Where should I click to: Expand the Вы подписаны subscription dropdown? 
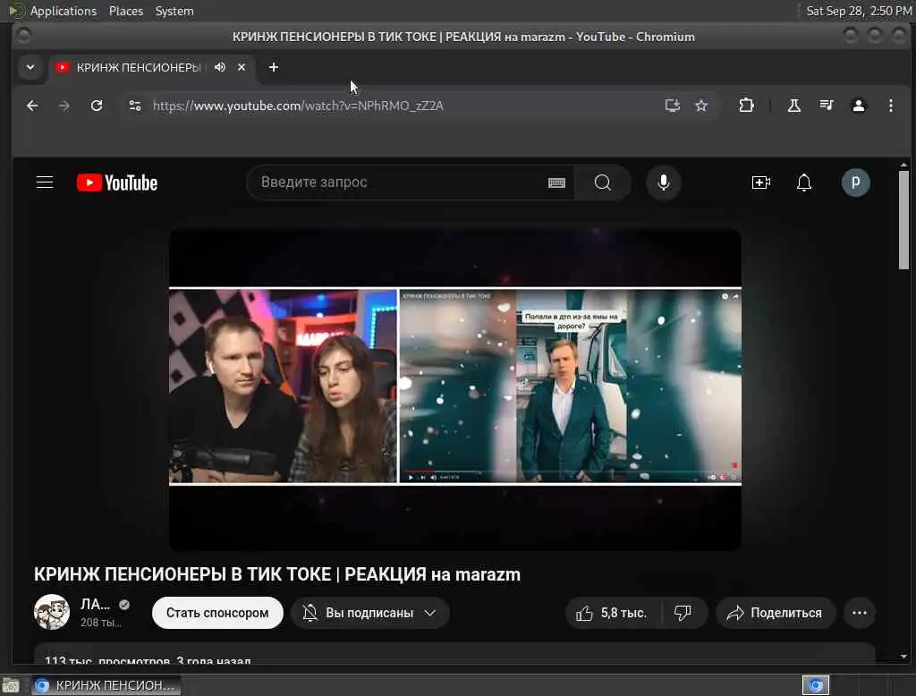pos(369,613)
